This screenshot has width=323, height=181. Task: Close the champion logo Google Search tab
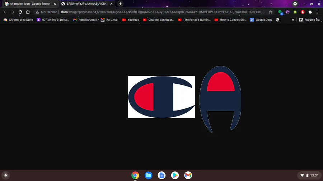55,4
